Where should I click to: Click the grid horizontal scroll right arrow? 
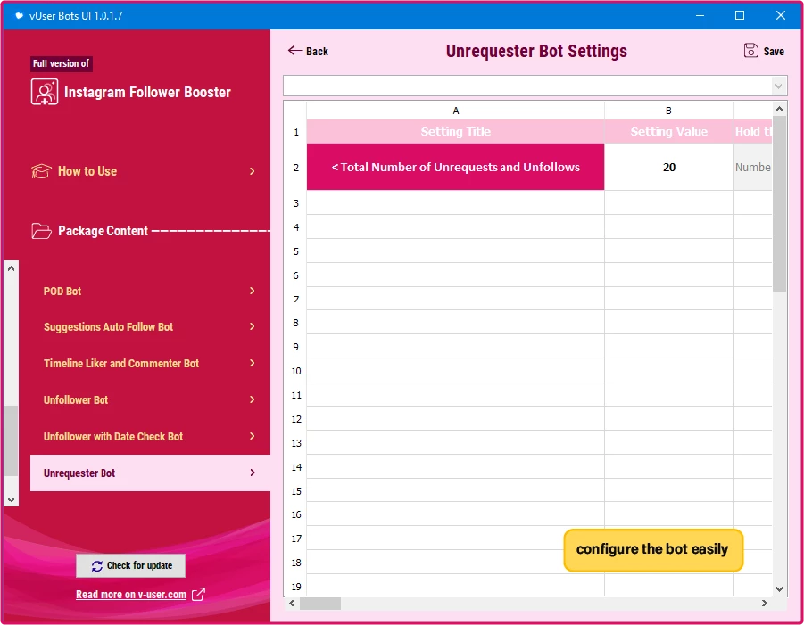[765, 604]
